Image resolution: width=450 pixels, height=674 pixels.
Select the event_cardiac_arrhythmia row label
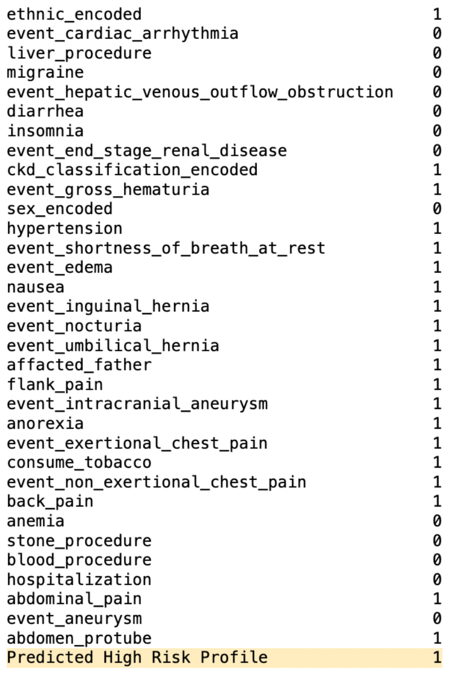point(123,34)
